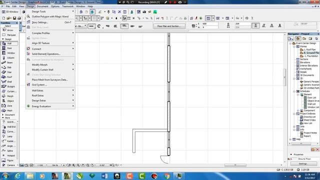320x180 pixels.
Task: Open the Document menu
Action: point(42,6)
